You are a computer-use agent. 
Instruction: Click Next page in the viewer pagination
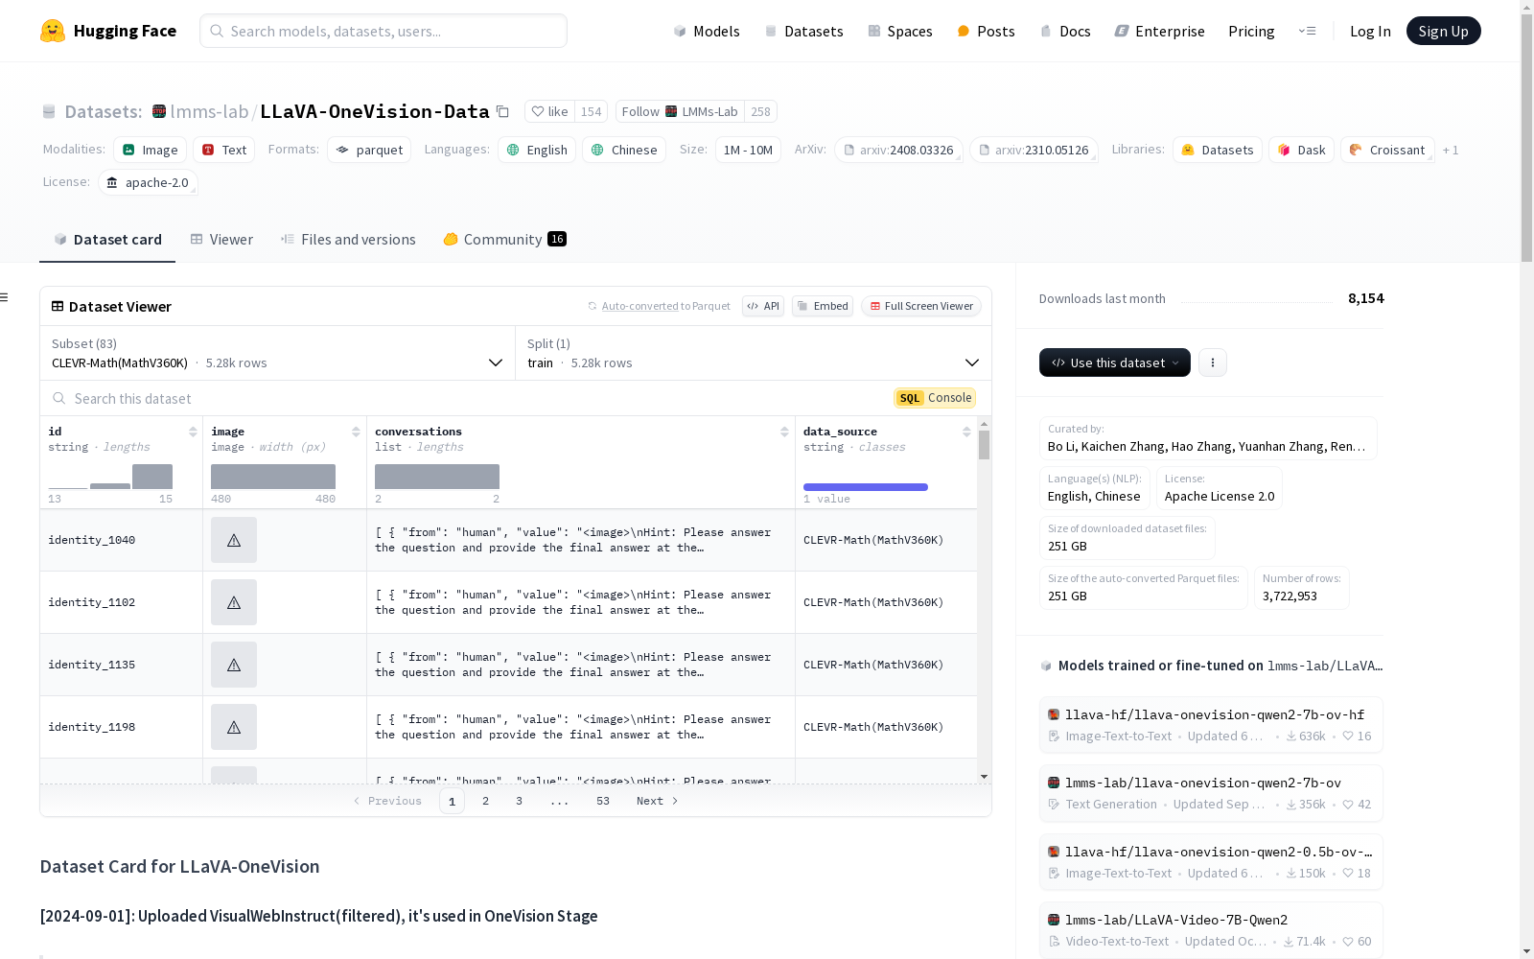(x=658, y=801)
